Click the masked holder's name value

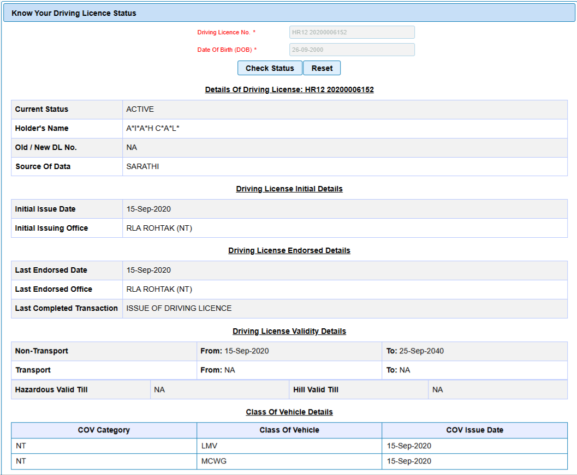tap(153, 128)
